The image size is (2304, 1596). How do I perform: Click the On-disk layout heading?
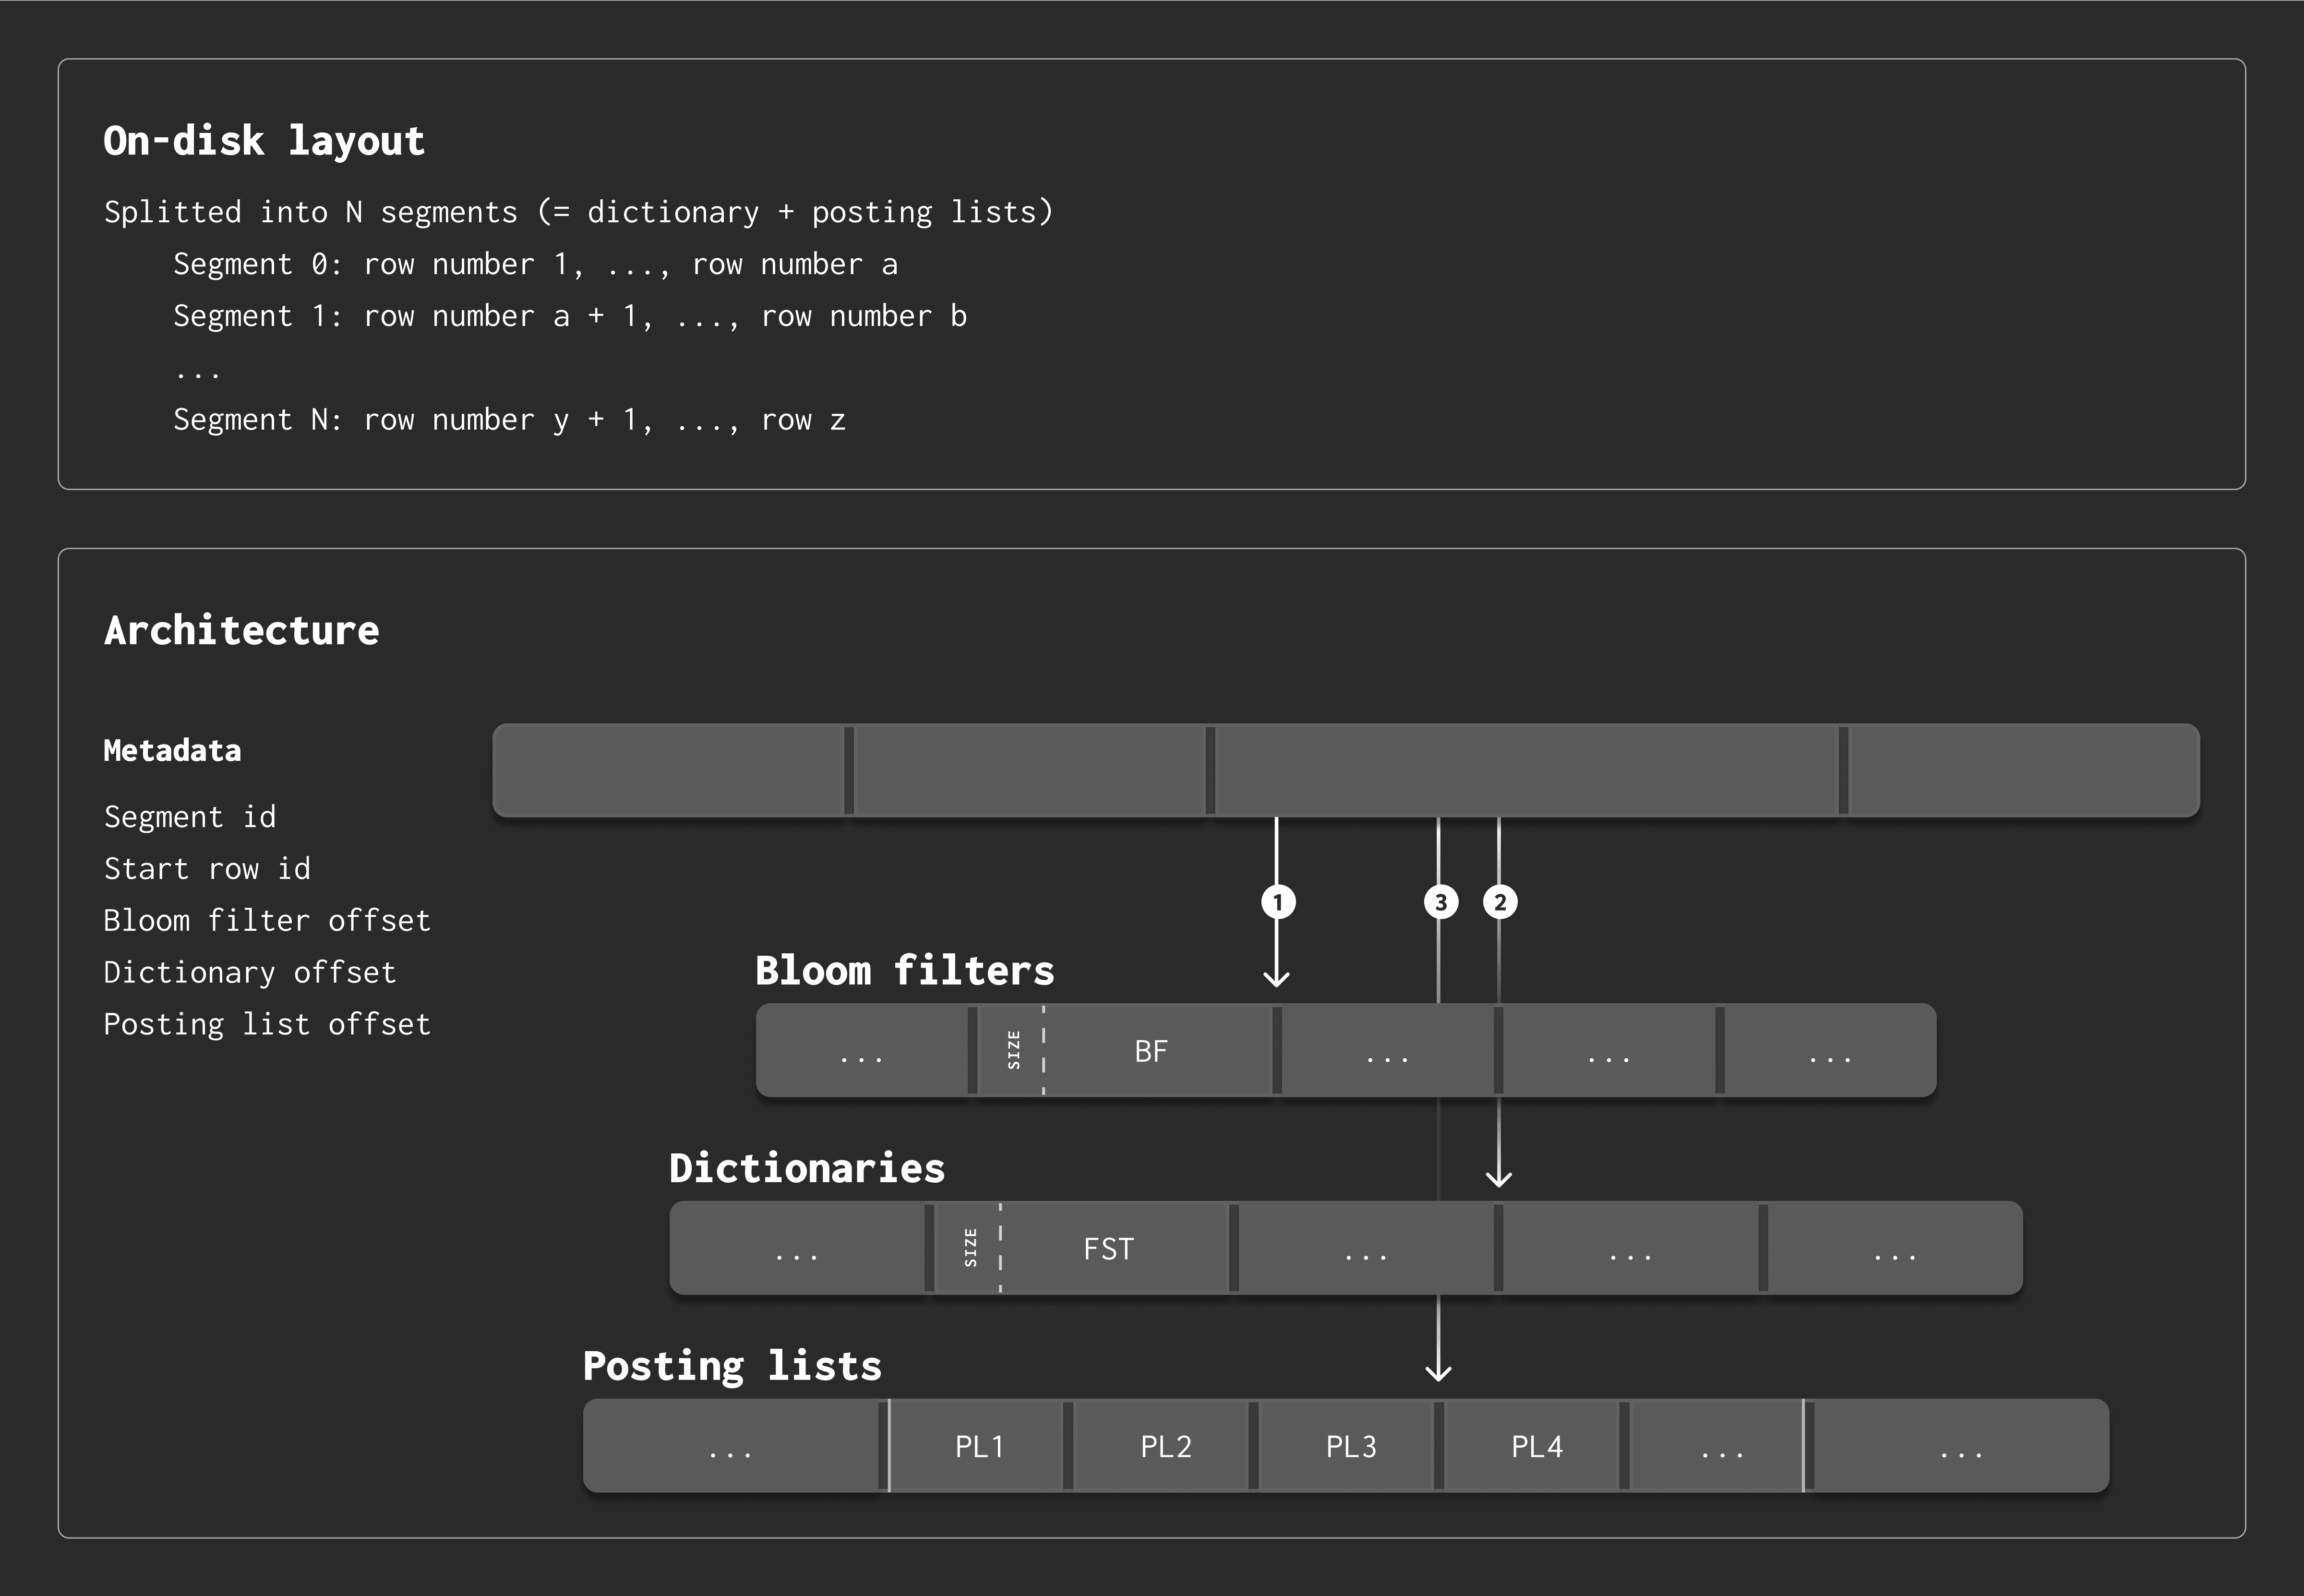264,140
